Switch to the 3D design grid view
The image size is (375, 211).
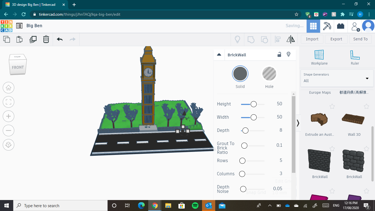[313, 26]
